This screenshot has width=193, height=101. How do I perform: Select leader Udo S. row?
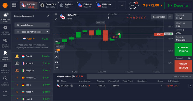click(x=32, y=85)
